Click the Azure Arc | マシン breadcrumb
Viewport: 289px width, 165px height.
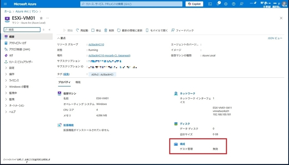[x=27, y=12]
